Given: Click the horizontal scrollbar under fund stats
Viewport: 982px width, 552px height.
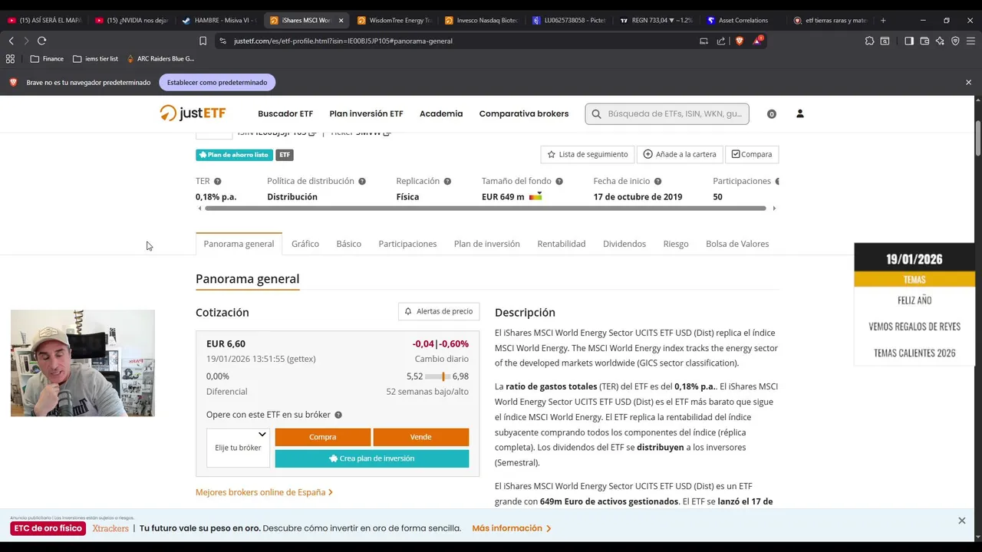Looking at the screenshot, I should pyautogui.click(x=485, y=209).
